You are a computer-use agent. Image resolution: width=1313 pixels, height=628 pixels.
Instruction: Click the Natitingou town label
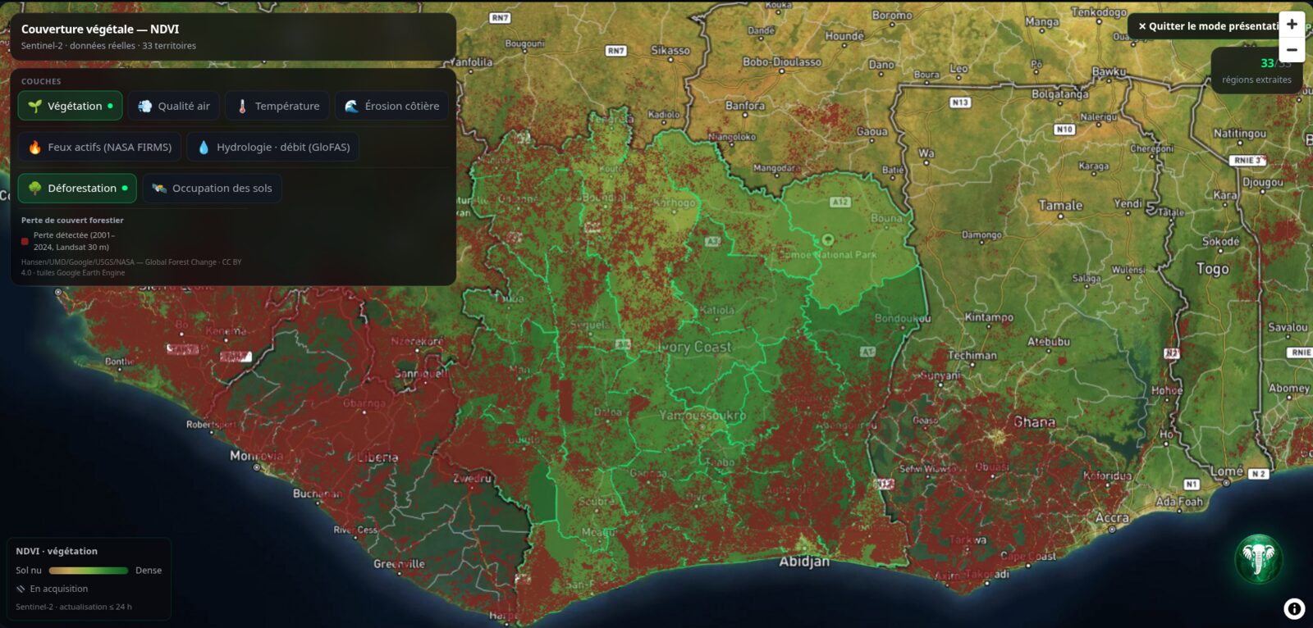(1240, 133)
